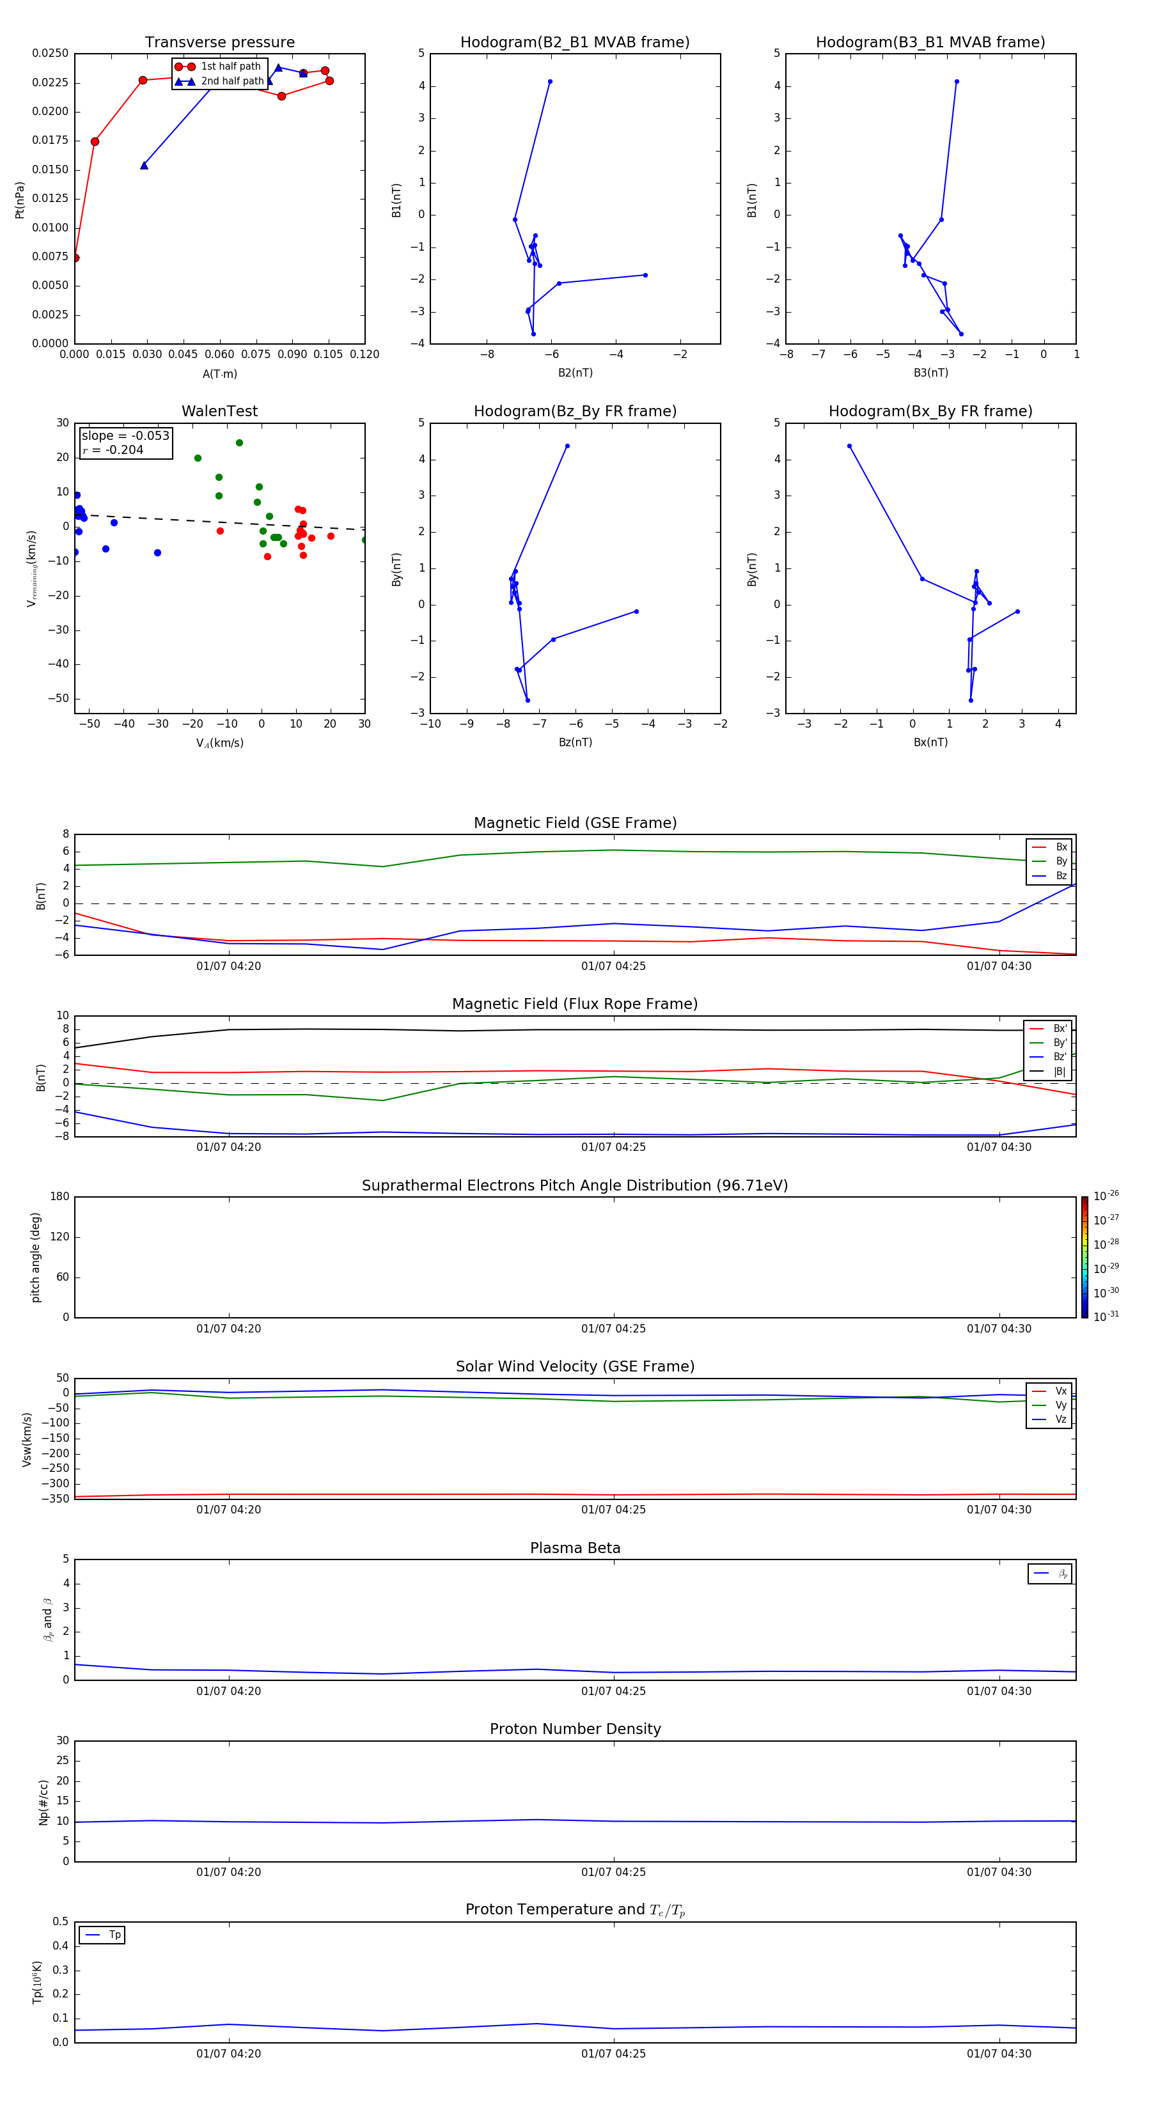1151x2110 pixels.
Task: Click the 'Hodogram(B3_B1 MVAB frame)' title
Action: click(930, 43)
